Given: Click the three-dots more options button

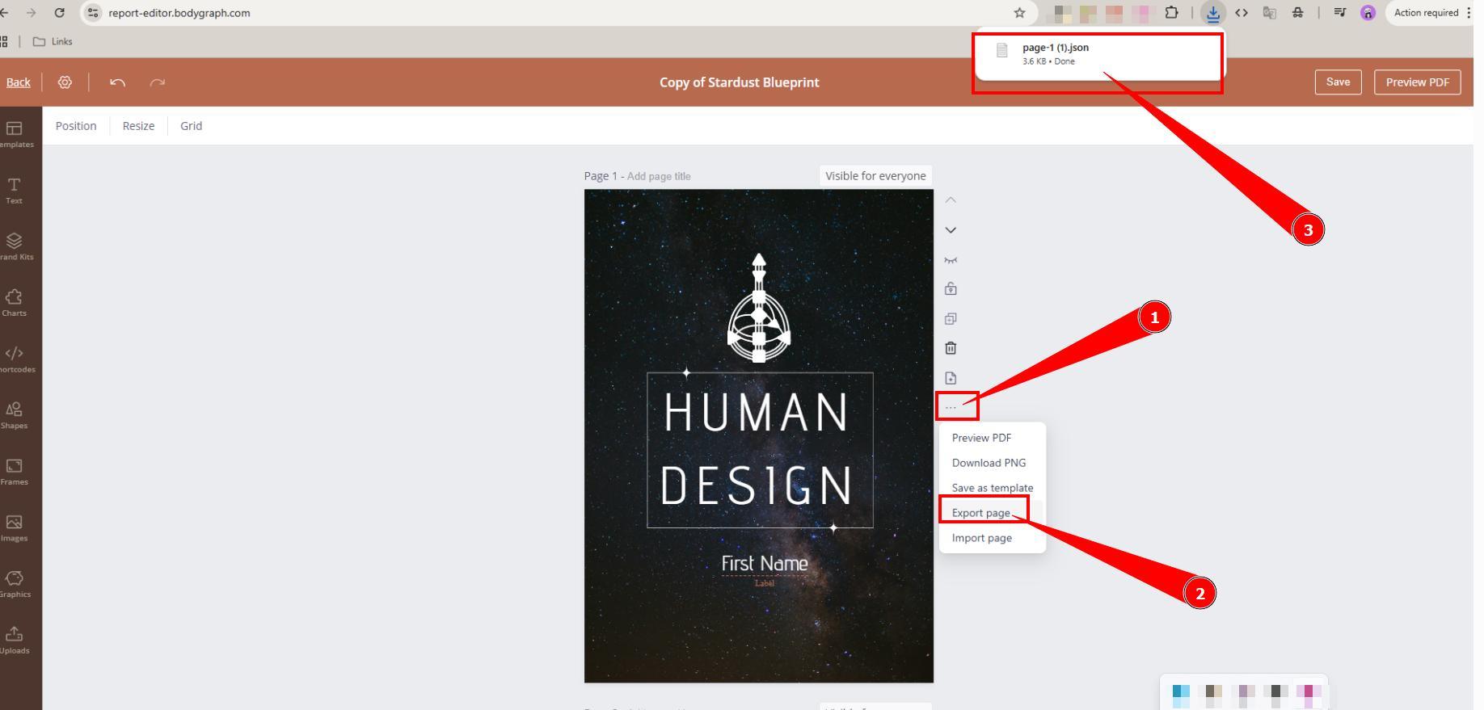Looking at the screenshot, I should click(x=951, y=407).
